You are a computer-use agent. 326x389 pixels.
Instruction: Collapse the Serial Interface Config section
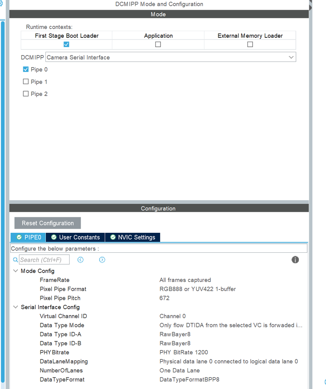tap(16, 307)
